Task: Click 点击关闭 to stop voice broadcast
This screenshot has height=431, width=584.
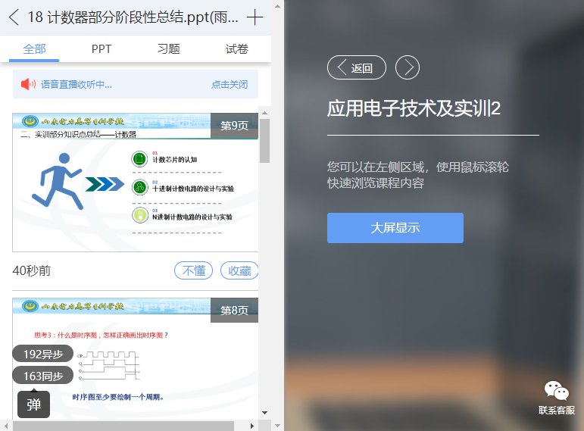Action: 230,85
